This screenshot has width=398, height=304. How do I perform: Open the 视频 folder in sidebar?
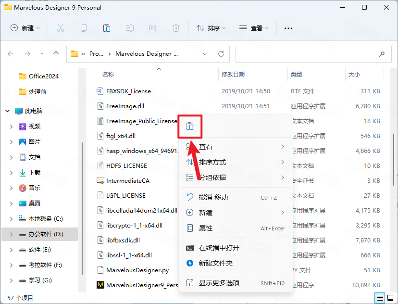tap(30, 126)
